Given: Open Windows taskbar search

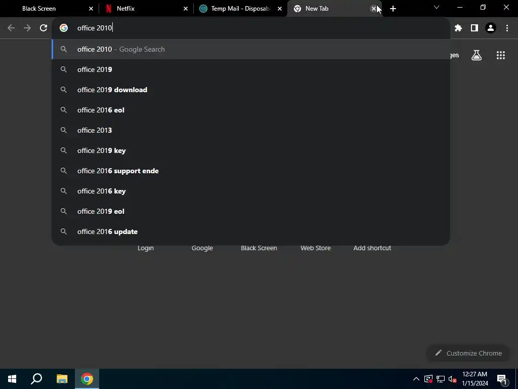Looking at the screenshot, I should point(36,379).
